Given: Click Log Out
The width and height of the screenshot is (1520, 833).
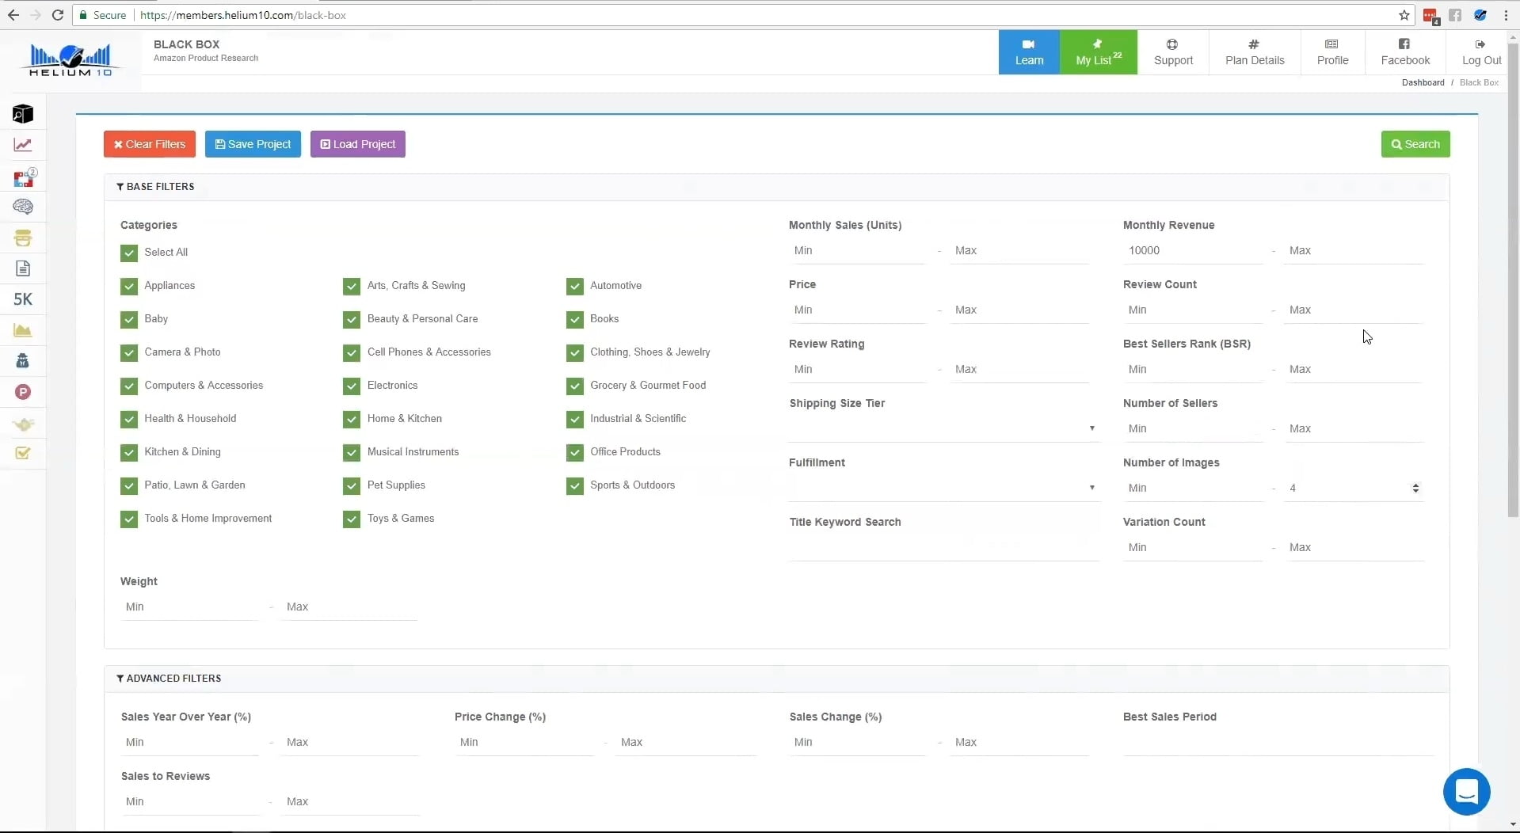Looking at the screenshot, I should [x=1481, y=52].
